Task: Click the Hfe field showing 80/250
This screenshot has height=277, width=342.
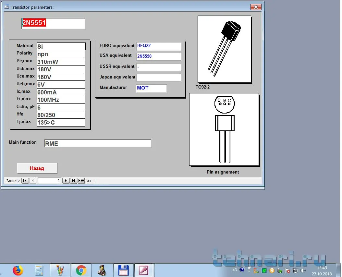Action: tap(61, 115)
